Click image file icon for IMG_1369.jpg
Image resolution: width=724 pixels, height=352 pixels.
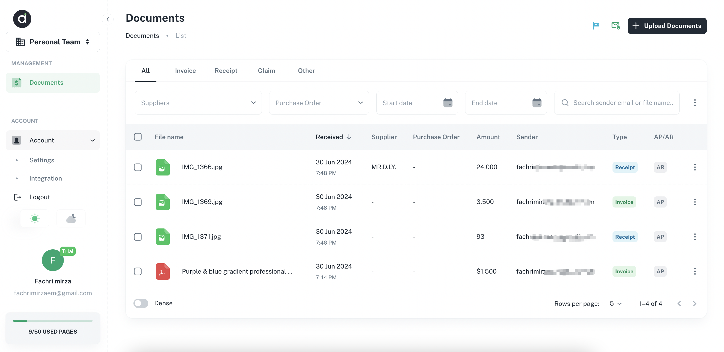163,202
